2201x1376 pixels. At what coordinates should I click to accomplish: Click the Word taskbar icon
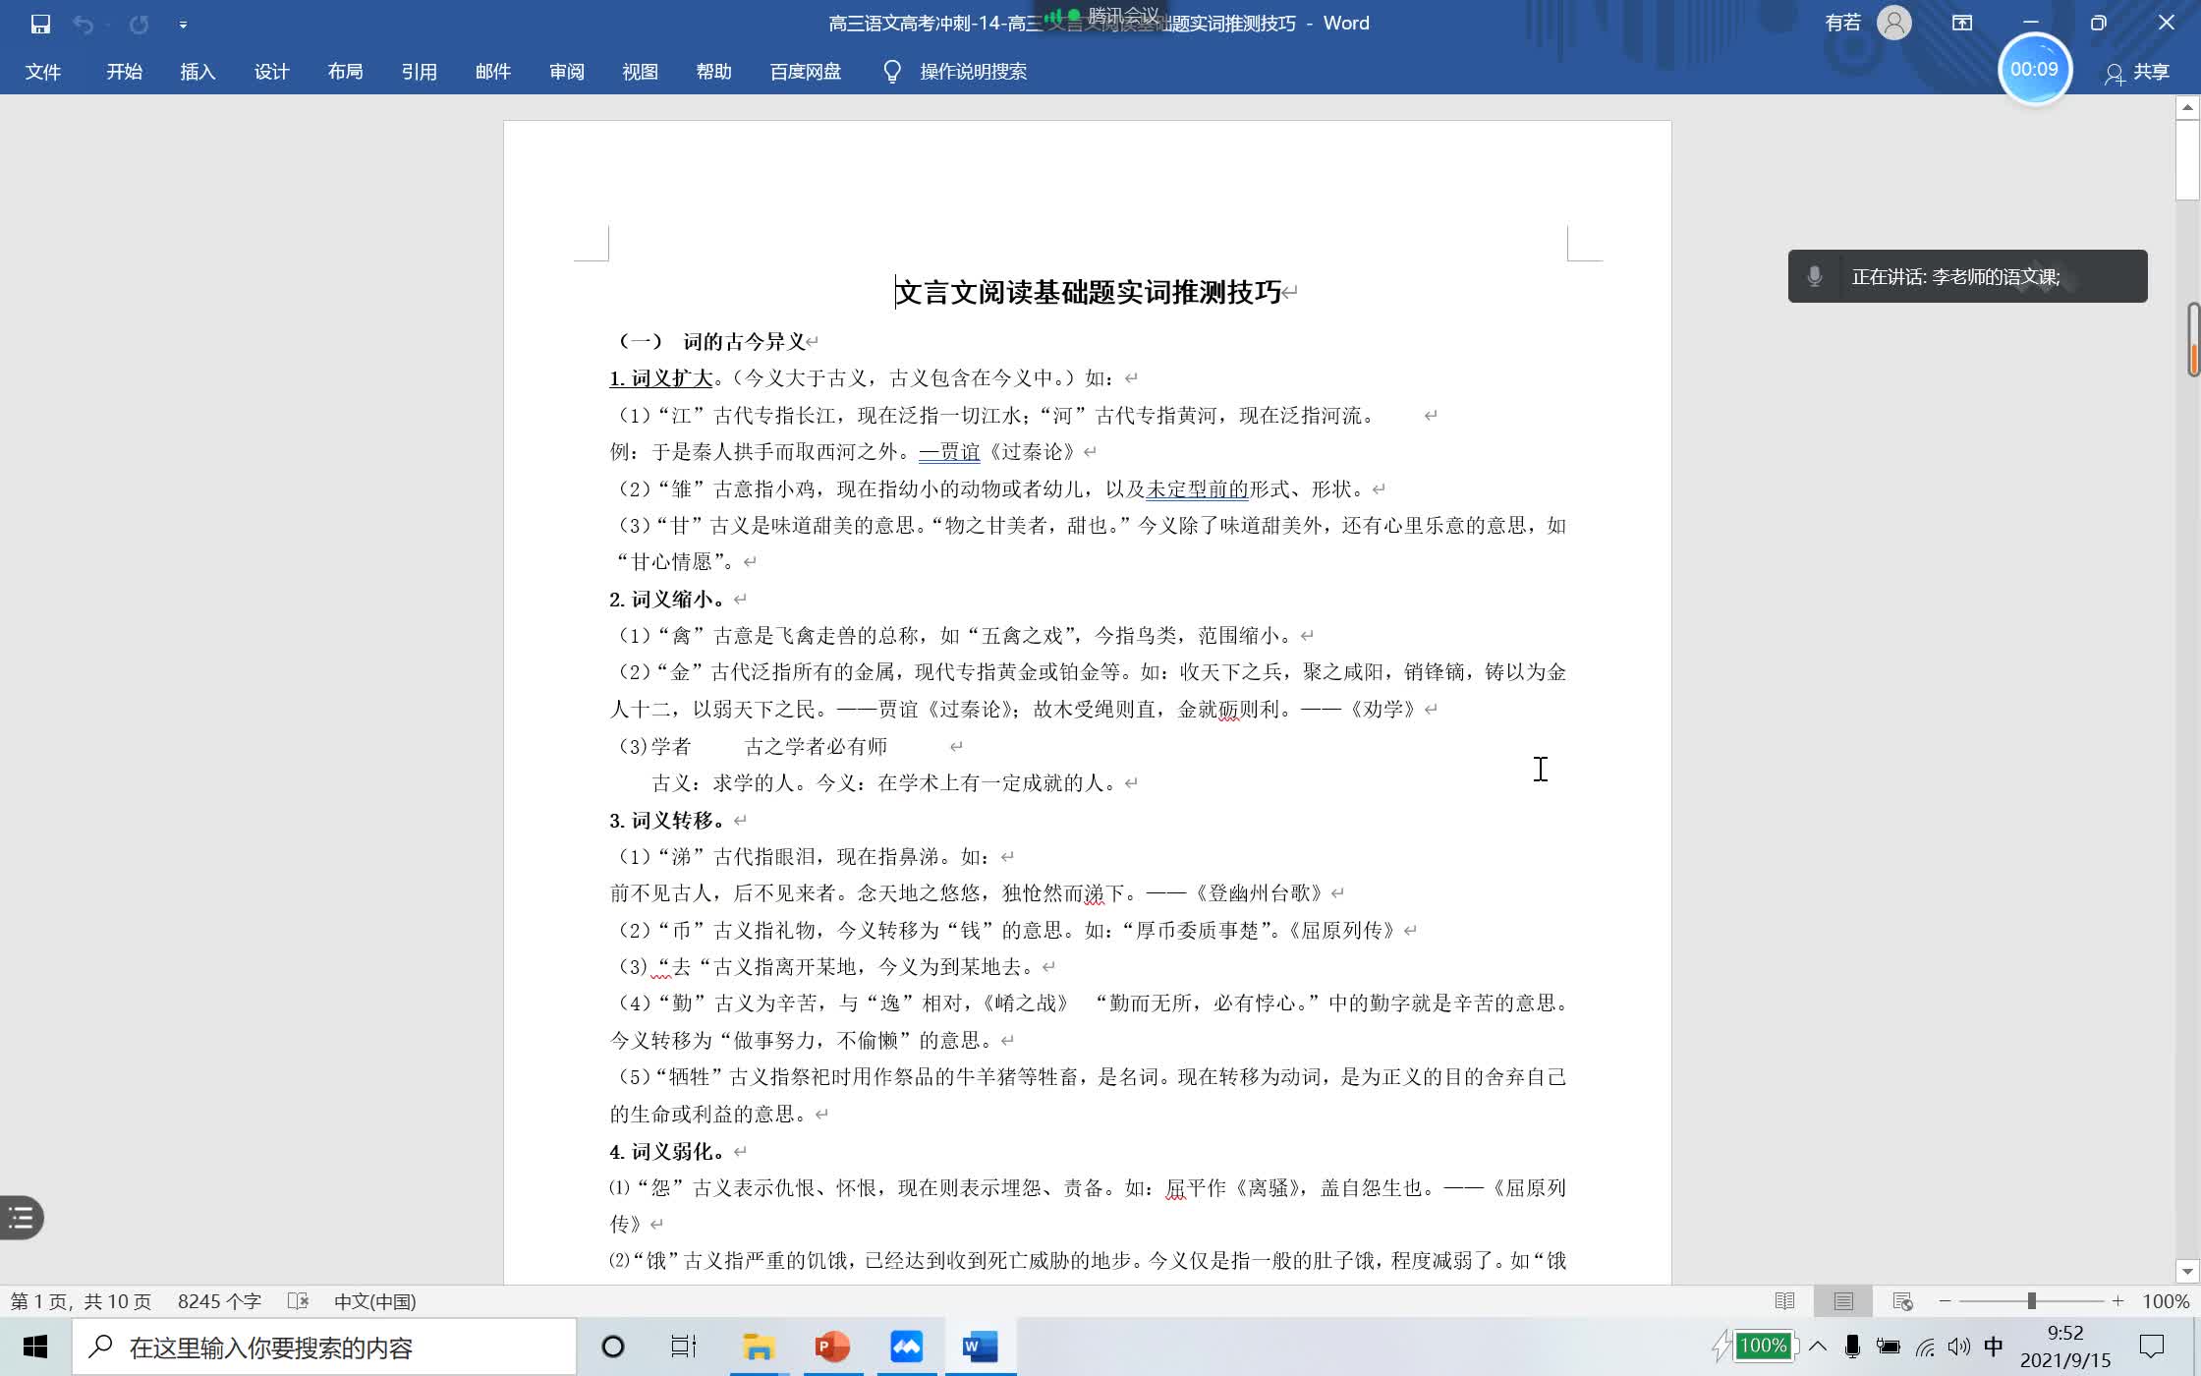point(981,1347)
